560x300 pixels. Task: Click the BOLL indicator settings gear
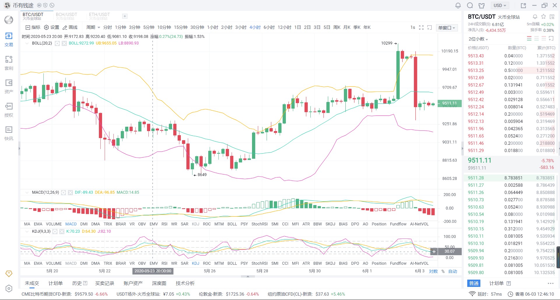coord(57,43)
